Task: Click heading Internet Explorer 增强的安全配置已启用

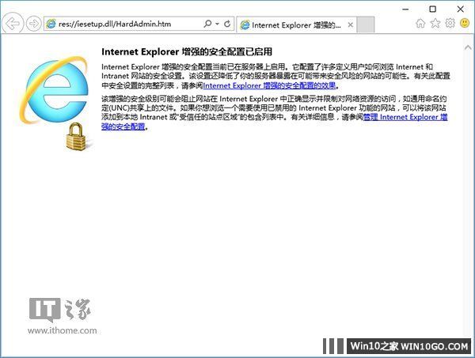Action: click(x=187, y=51)
